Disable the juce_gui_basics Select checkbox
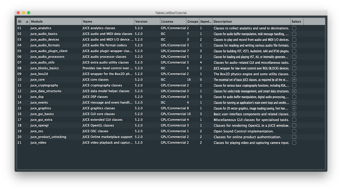 click(294, 114)
